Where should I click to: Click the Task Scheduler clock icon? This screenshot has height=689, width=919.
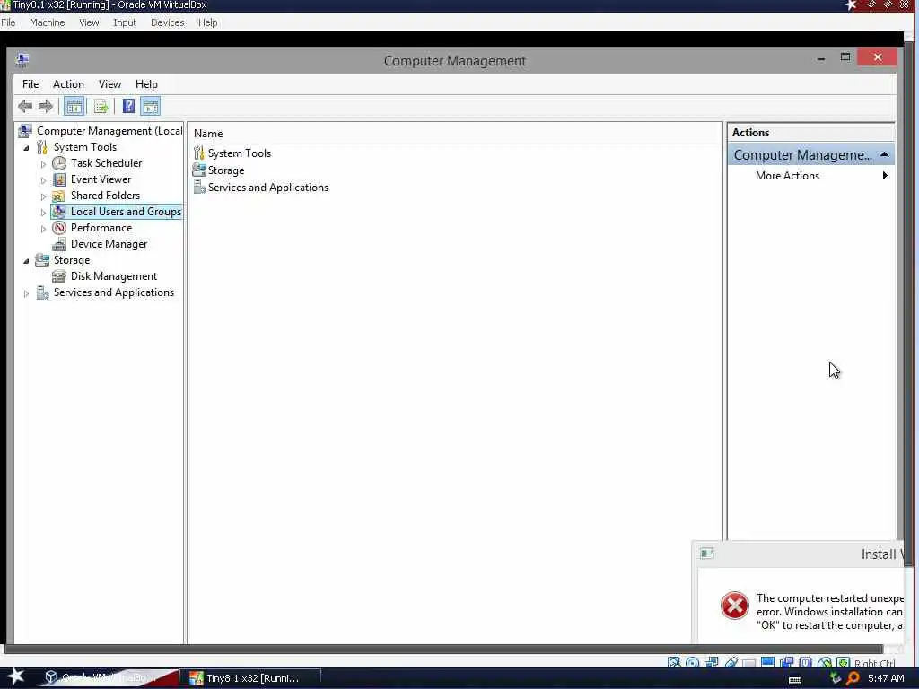tap(59, 163)
